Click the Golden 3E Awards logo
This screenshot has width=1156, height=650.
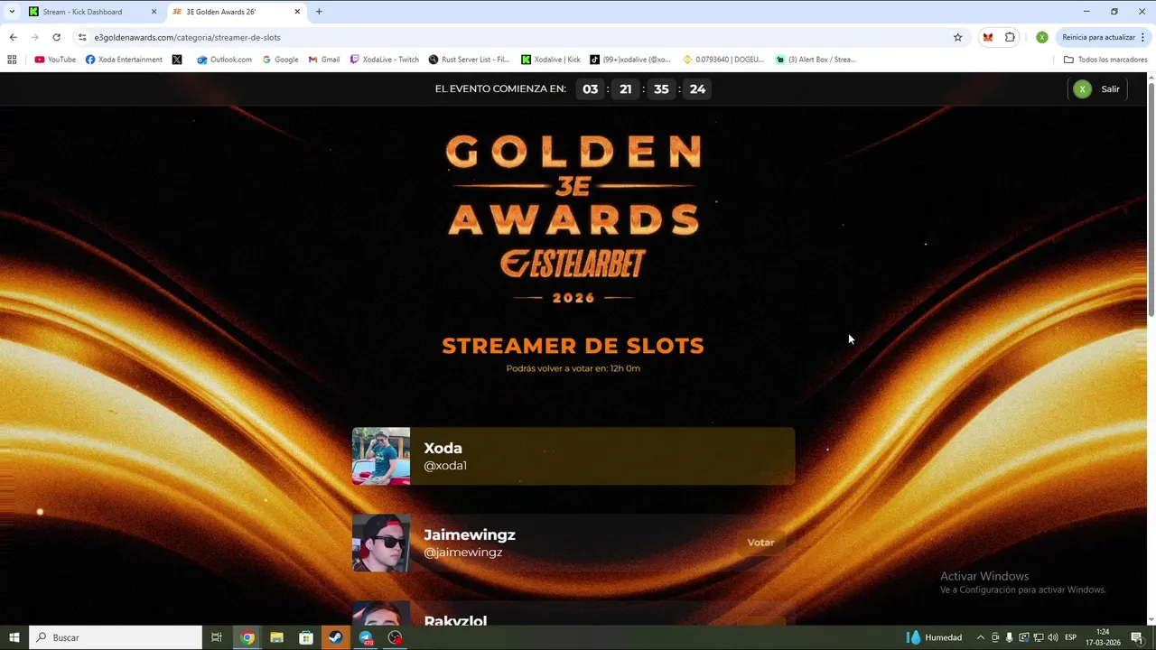click(x=573, y=218)
